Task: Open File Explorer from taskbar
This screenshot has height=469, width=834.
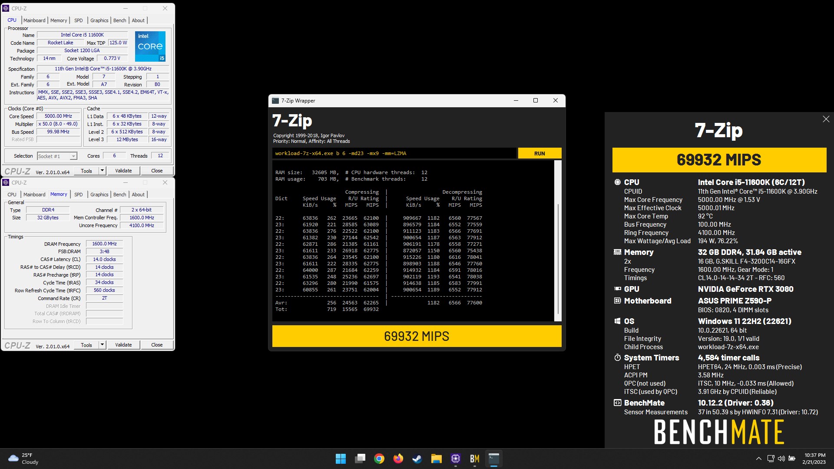Action: point(436,459)
